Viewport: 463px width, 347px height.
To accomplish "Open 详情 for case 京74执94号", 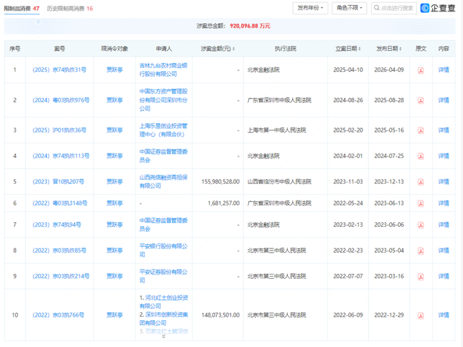I will click(x=443, y=225).
